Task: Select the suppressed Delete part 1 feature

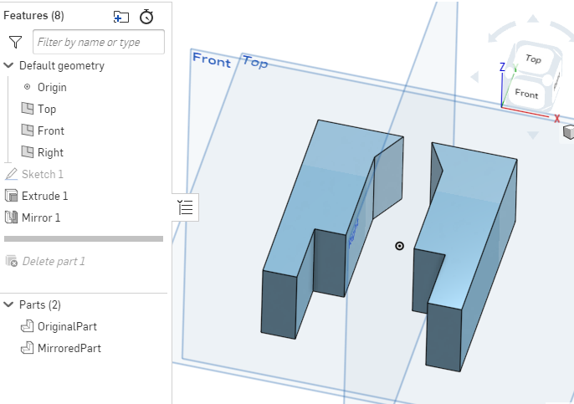Action: pos(53,261)
